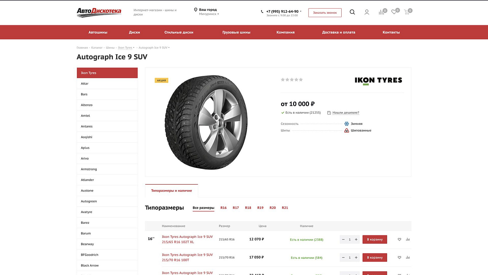Screen dimensions: 488x275
Task: Add 215/65 R16 tire to favorites heart
Action: pos(399,239)
